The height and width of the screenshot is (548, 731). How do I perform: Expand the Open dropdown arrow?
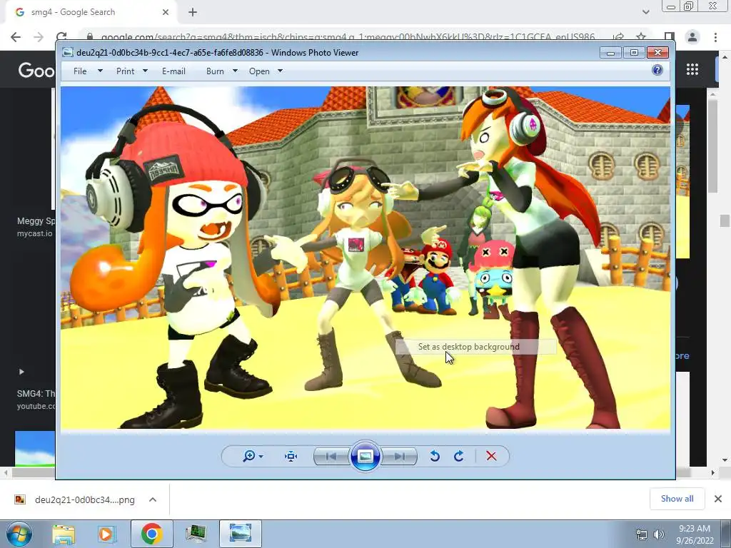point(280,71)
